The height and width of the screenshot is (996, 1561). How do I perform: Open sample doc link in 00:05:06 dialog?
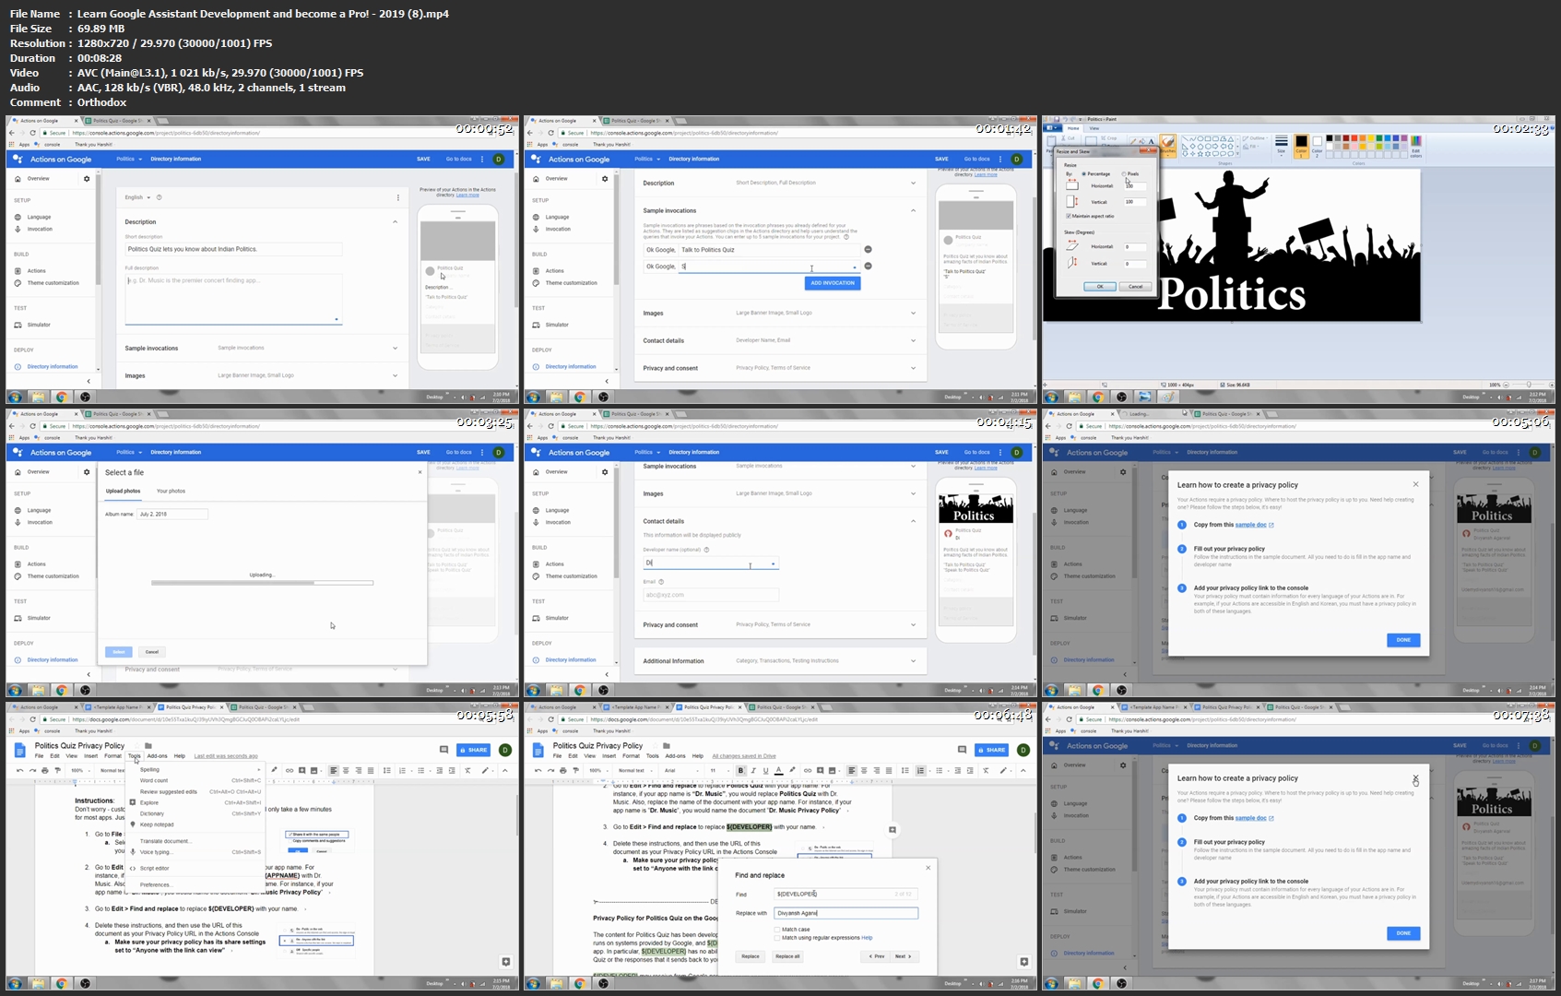[1254, 525]
